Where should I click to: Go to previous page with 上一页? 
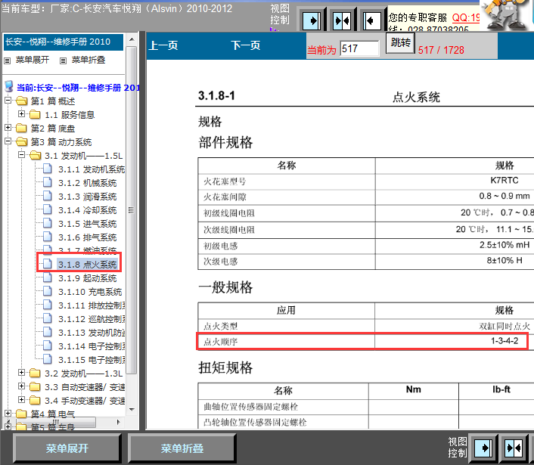coord(163,45)
